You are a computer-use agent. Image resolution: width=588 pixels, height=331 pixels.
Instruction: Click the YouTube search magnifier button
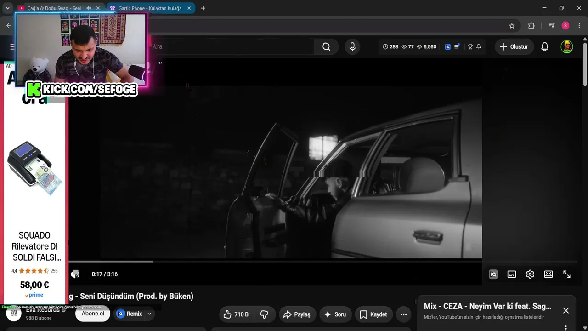coord(326,46)
